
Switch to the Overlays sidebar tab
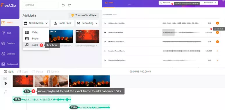point(8,43)
